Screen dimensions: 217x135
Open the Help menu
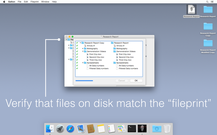[x=54, y=2]
